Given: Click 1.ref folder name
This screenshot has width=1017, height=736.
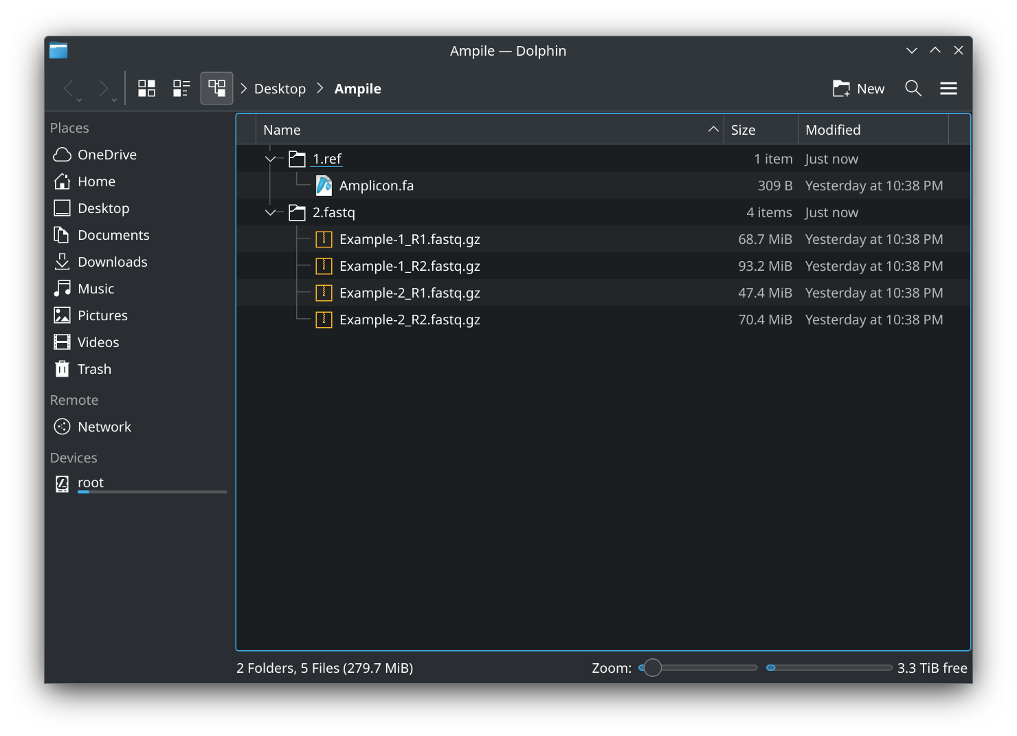Looking at the screenshot, I should (x=326, y=159).
